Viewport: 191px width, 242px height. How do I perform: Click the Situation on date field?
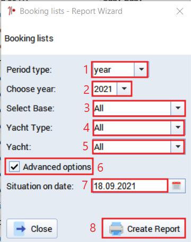tap(129, 186)
